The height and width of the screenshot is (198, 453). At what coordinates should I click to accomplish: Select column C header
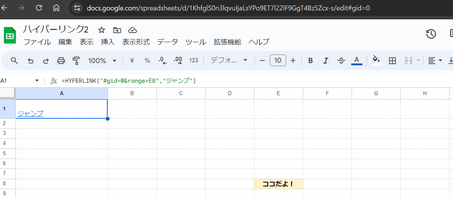coord(181,93)
